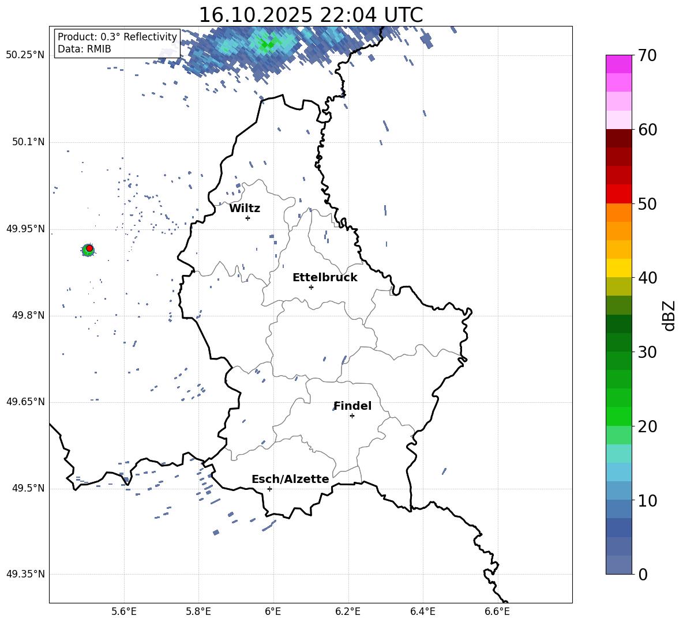The image size is (683, 623).
Task: Click the Esch/Alzette station label
Action: point(290,479)
